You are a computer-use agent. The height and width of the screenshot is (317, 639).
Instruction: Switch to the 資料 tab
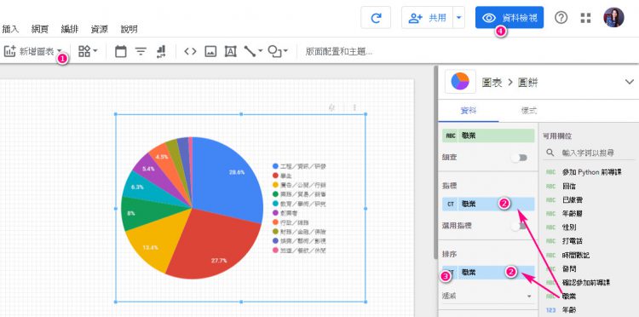(469, 111)
